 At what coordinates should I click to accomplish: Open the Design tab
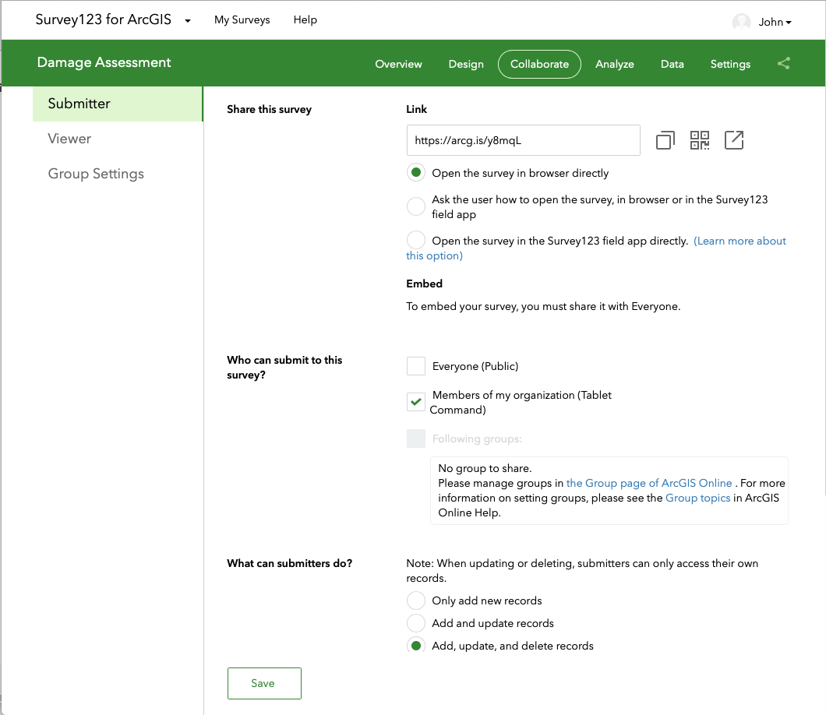click(x=466, y=64)
